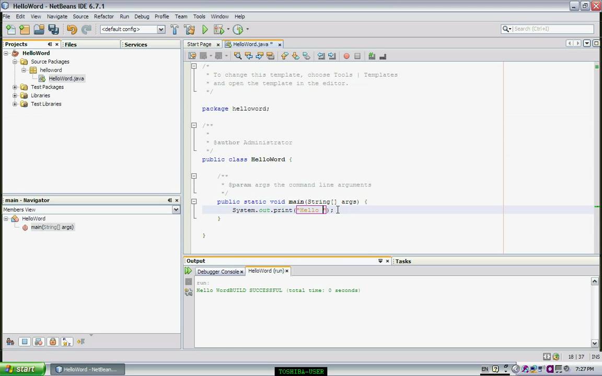The image size is (602, 376).
Task: Select HelloWord.java in the project tree
Action: point(66,79)
